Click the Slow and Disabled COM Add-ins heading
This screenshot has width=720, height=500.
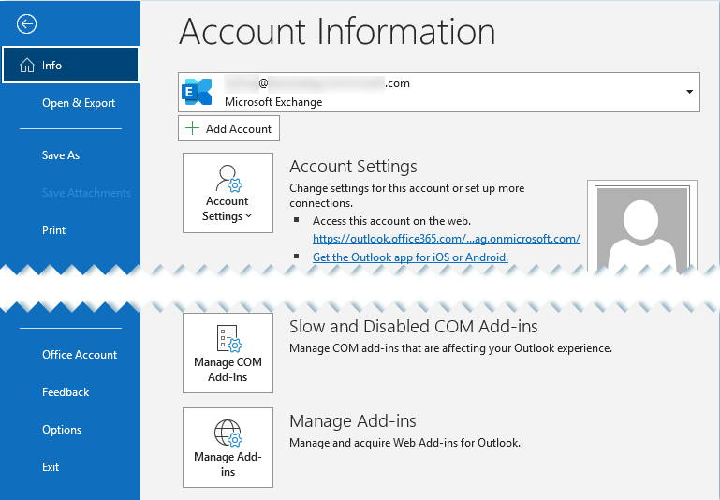[x=413, y=327]
